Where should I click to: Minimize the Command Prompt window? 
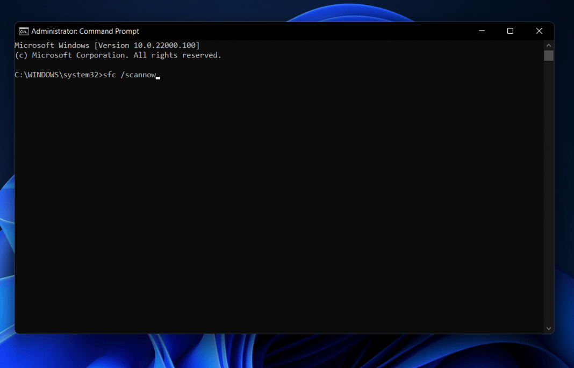(482, 31)
